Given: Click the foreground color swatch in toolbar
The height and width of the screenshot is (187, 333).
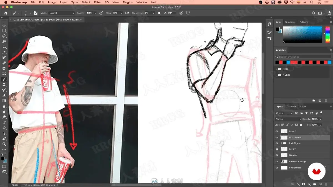Looking at the screenshot, I should 3,158.
